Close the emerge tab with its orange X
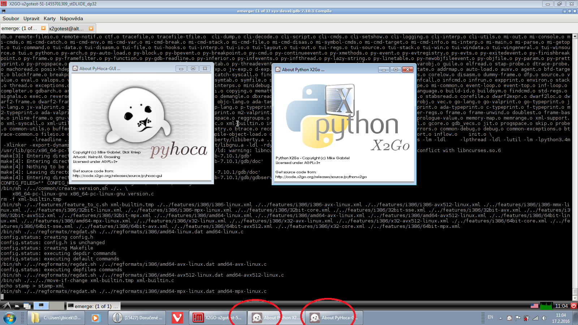Viewport: 578px width, 325px height. pos(43,28)
